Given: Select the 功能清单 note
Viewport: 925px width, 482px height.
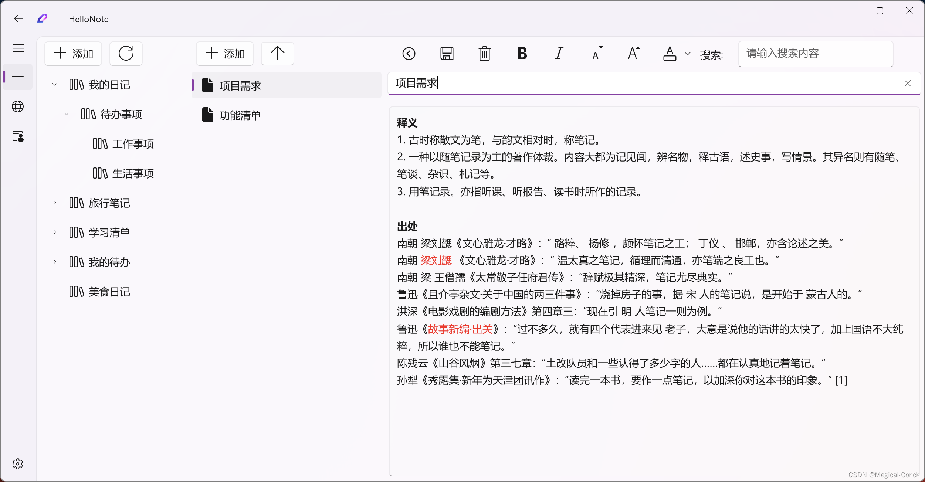Looking at the screenshot, I should point(240,115).
